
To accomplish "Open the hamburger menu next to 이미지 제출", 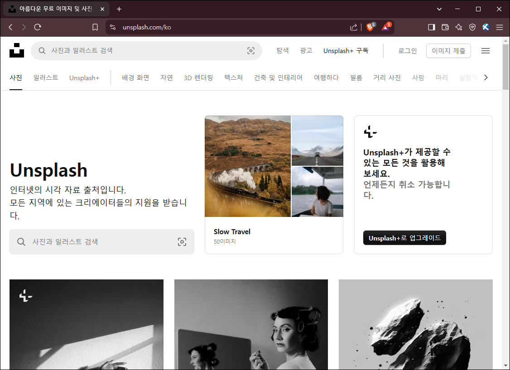I will [485, 51].
